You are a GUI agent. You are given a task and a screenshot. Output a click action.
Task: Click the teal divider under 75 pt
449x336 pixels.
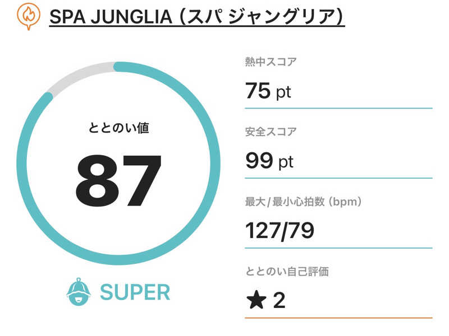[x=338, y=108]
